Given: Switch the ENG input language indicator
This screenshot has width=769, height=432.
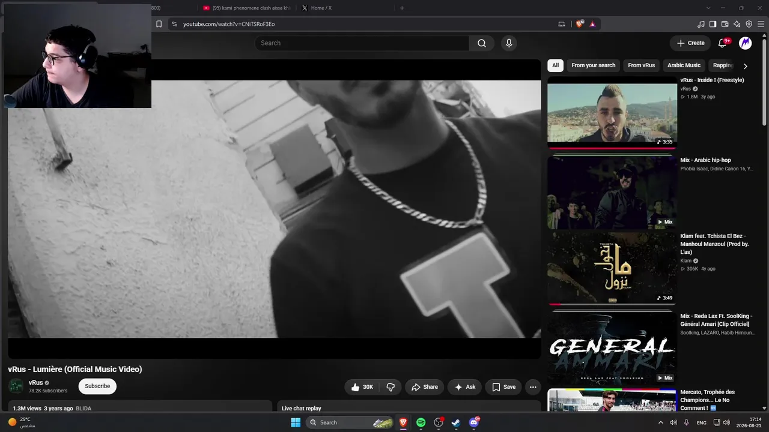Looking at the screenshot, I should pos(701,422).
